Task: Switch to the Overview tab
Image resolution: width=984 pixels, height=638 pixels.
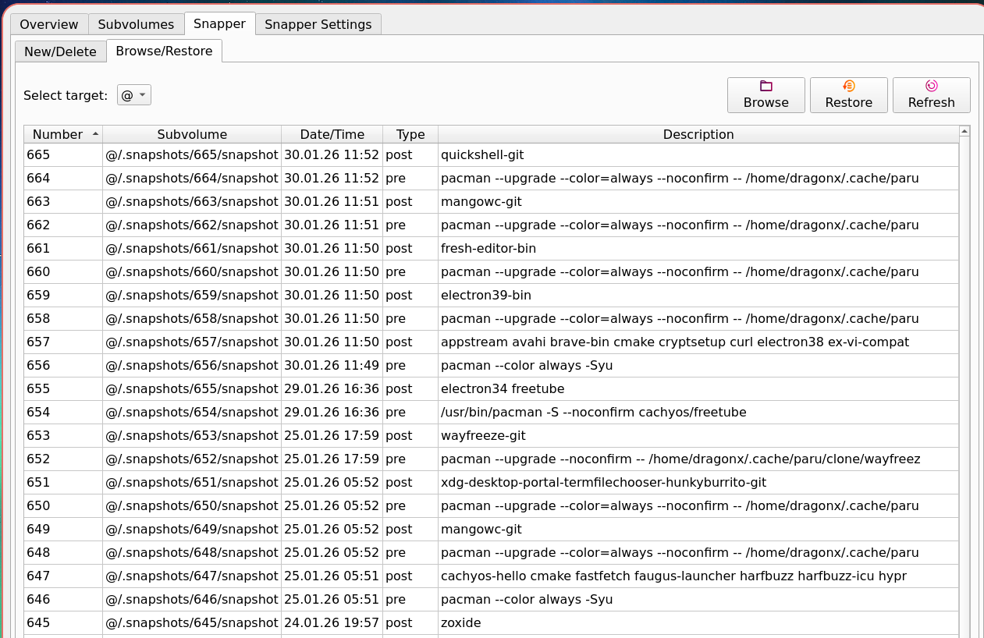Action: click(x=49, y=24)
